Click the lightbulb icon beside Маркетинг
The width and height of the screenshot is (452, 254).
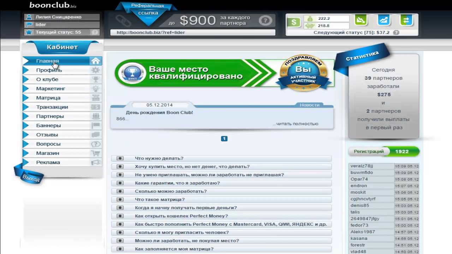pyautogui.click(x=95, y=89)
